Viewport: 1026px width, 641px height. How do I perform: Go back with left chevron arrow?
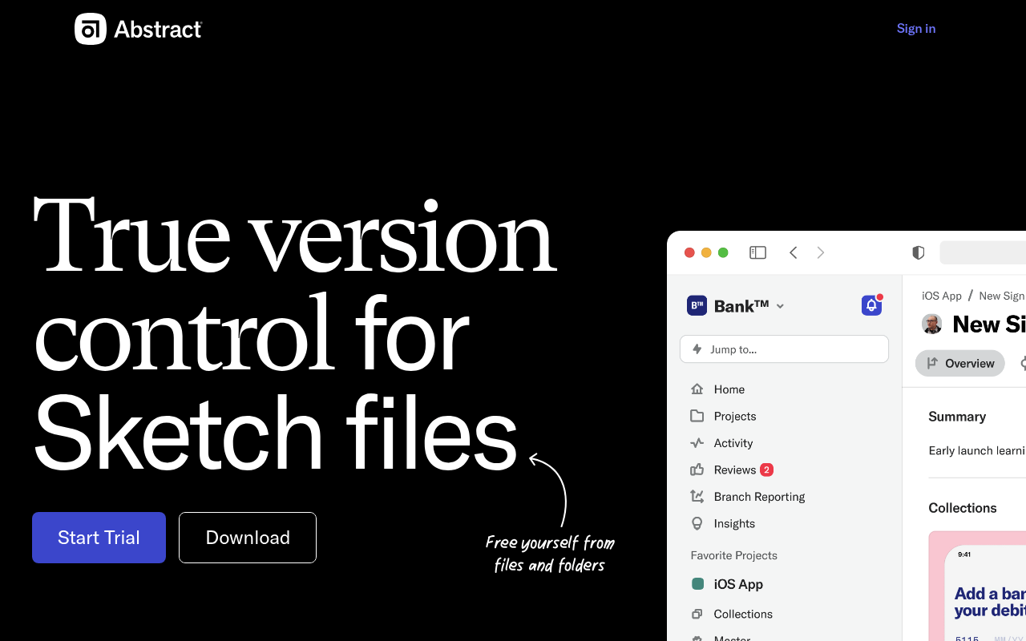794,252
